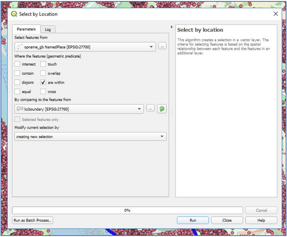
Task: Enable the cross predicate
Action: (x=43, y=92)
